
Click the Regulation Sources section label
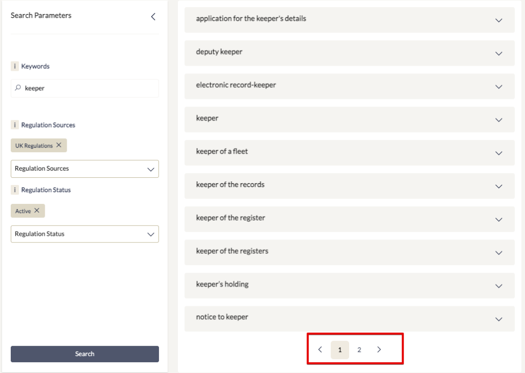click(48, 125)
